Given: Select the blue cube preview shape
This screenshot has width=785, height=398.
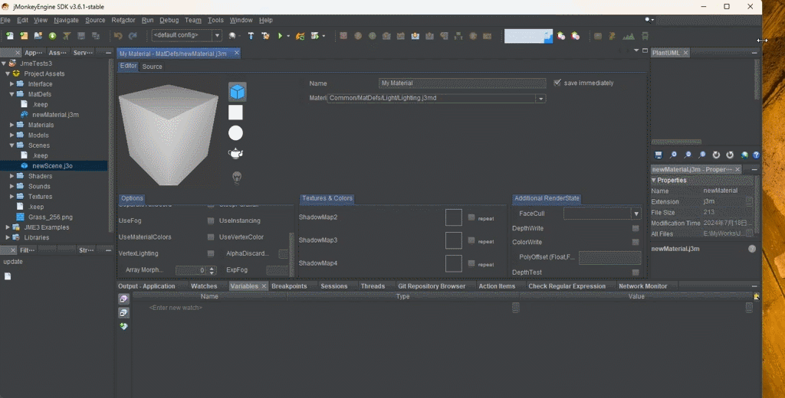Looking at the screenshot, I should (x=238, y=92).
